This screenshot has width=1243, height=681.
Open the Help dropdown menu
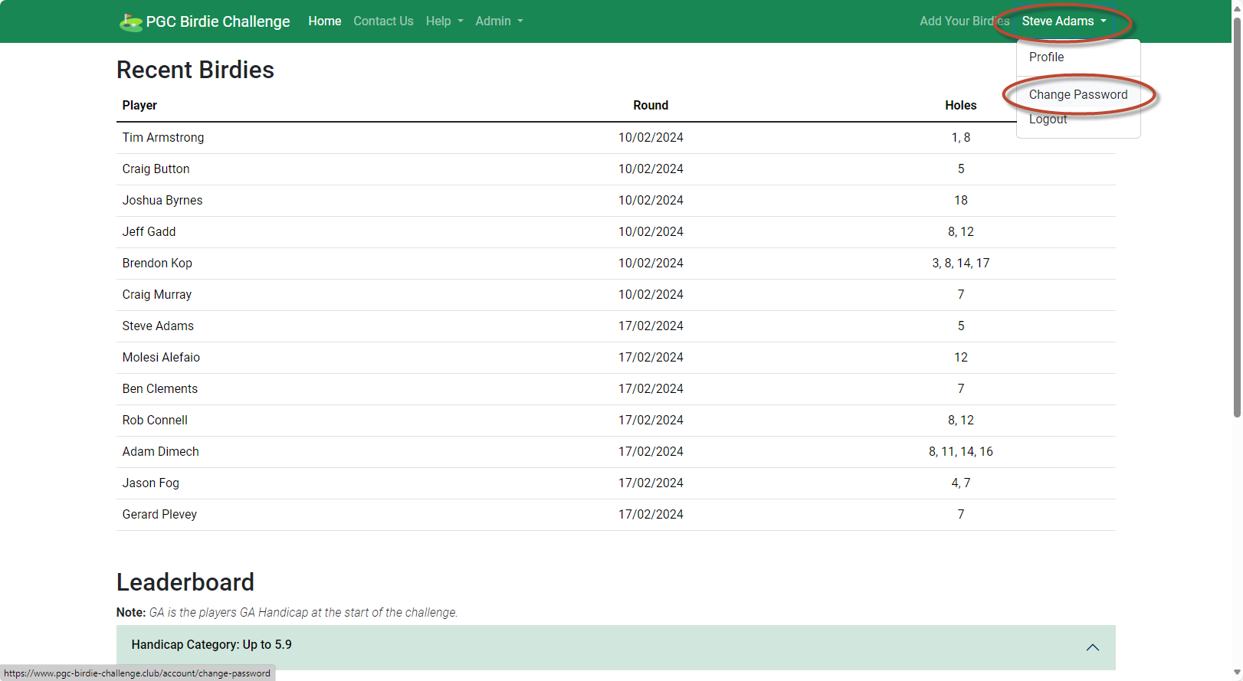(444, 21)
